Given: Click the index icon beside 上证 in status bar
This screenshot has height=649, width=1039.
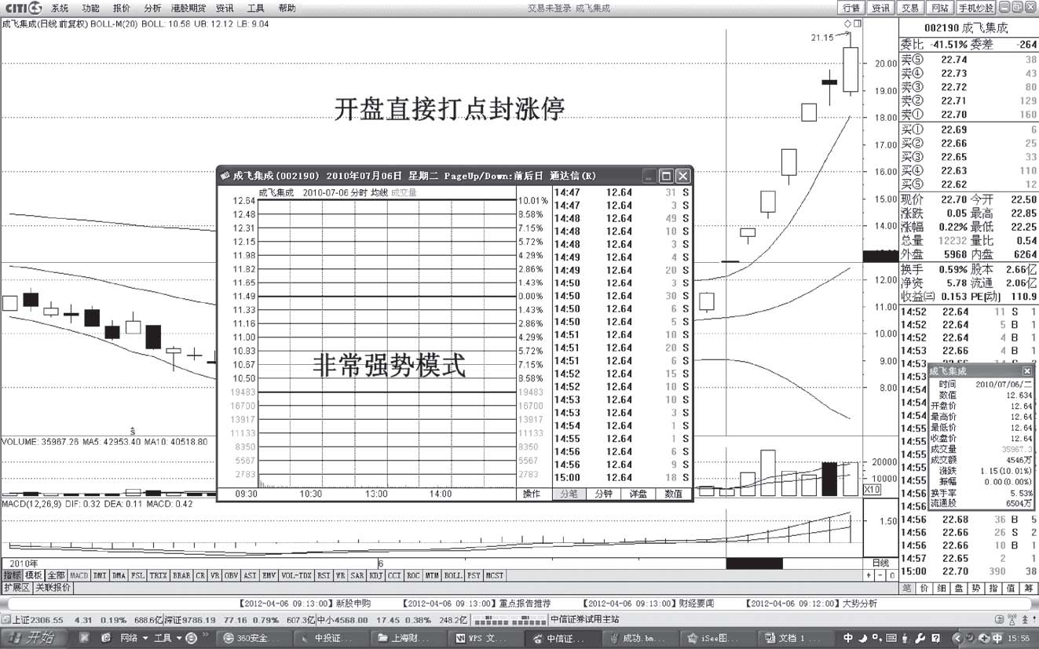Looking at the screenshot, I should (5, 619).
